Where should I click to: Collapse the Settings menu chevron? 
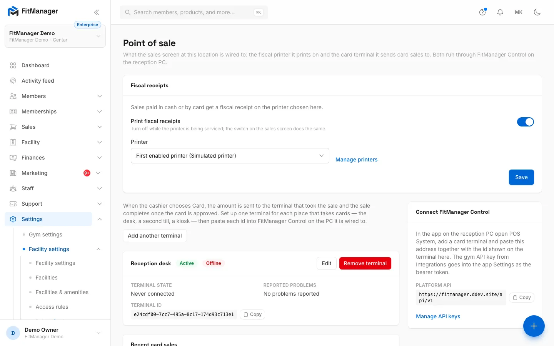tap(100, 219)
